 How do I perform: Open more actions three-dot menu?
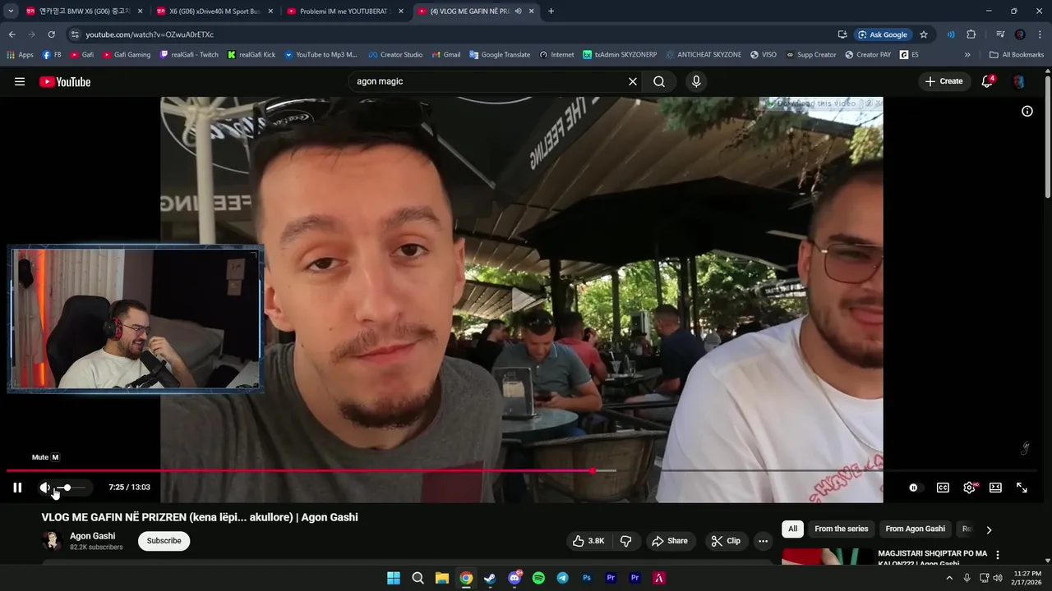[x=763, y=541]
